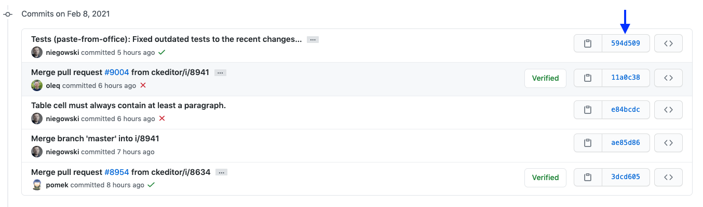703x207 pixels.
Task: Open commit hash ae85d86
Action: tap(626, 143)
